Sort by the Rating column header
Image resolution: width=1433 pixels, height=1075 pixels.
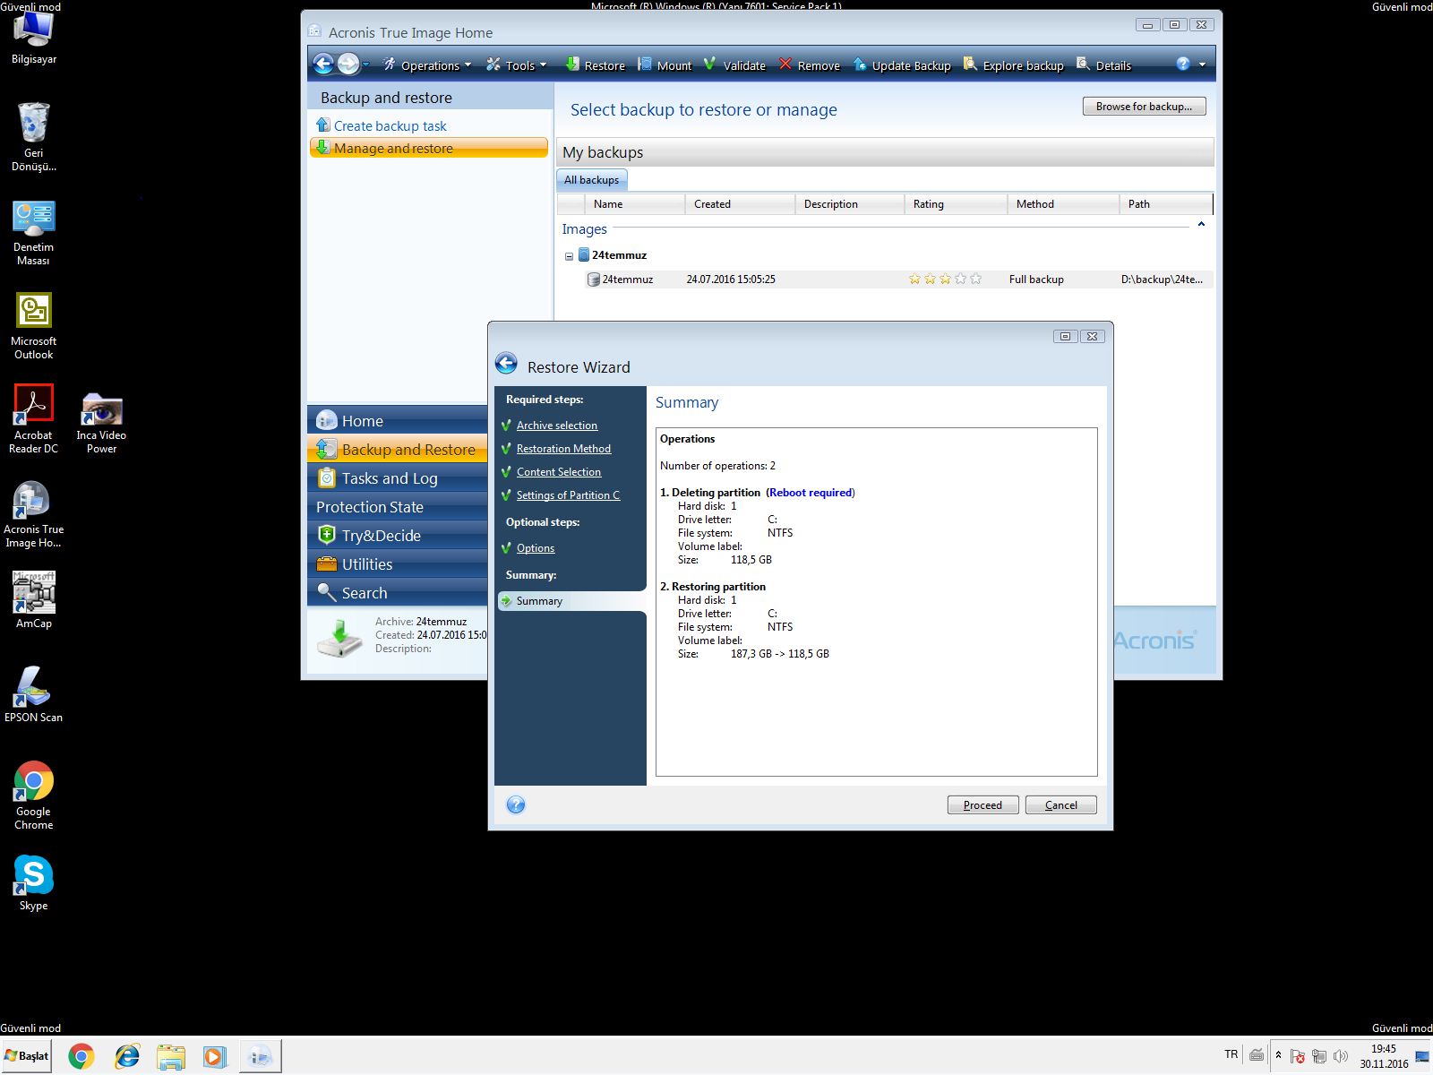tap(956, 204)
